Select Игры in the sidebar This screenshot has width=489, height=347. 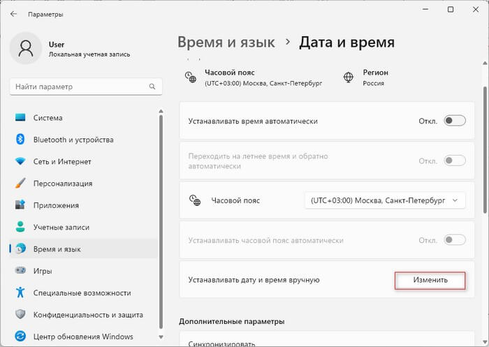(83, 271)
